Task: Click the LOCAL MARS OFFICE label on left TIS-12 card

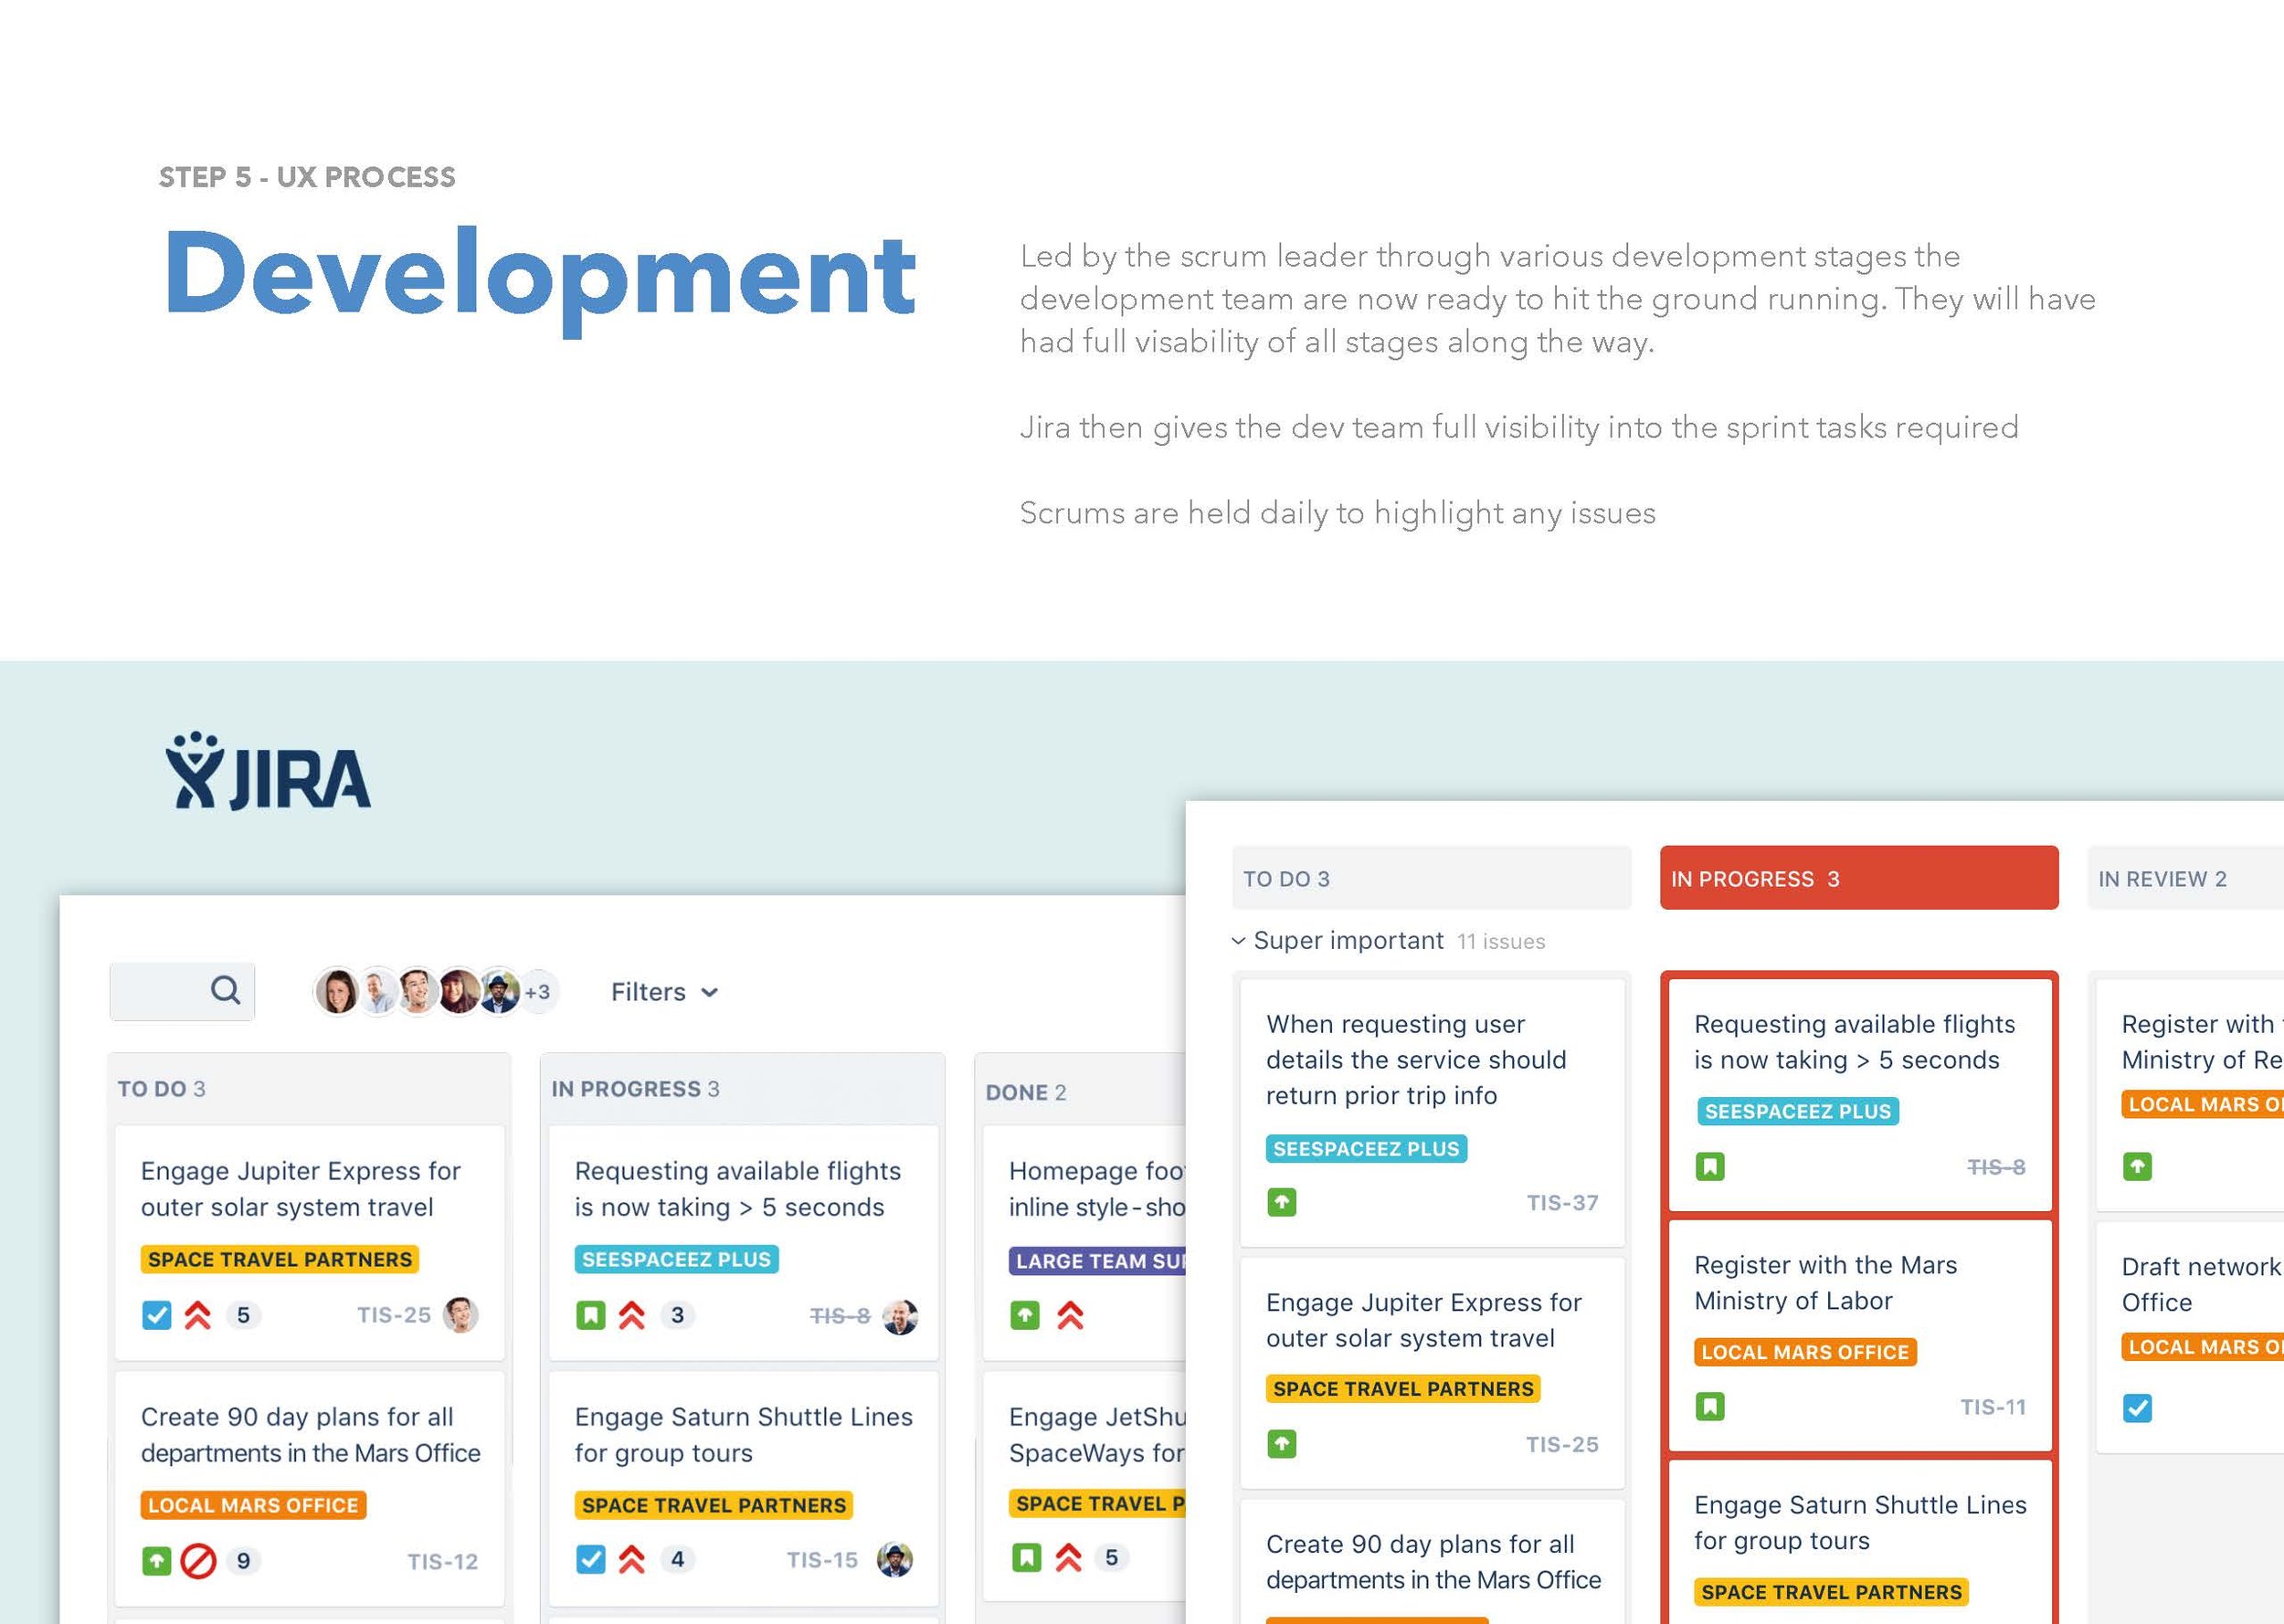Action: [253, 1505]
